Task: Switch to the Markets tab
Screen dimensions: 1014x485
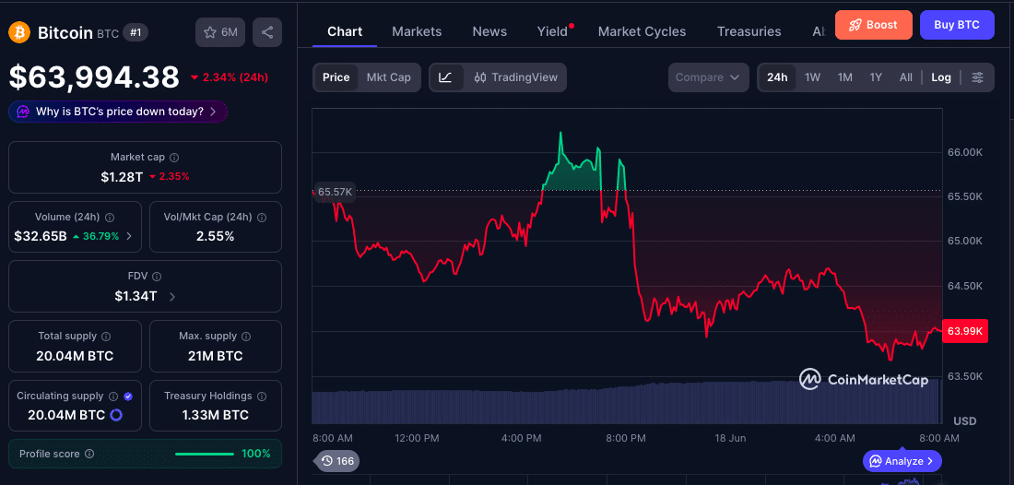Action: click(x=417, y=31)
